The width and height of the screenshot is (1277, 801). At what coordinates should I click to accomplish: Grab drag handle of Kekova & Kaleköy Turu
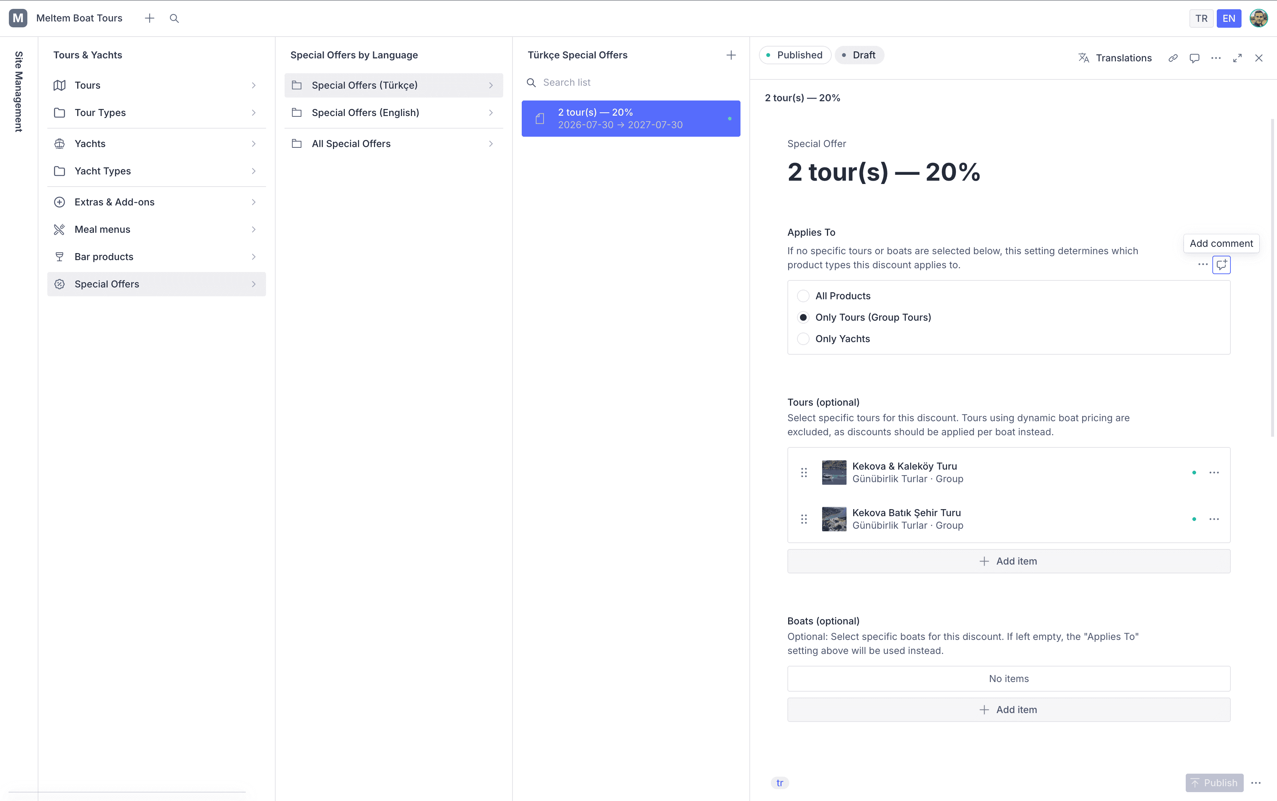pyautogui.click(x=804, y=473)
